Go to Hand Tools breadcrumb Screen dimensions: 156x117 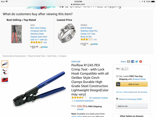point(52,56)
